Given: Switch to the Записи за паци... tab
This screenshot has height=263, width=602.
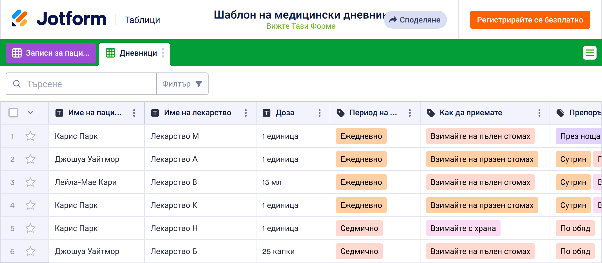Looking at the screenshot, I should tap(51, 53).
